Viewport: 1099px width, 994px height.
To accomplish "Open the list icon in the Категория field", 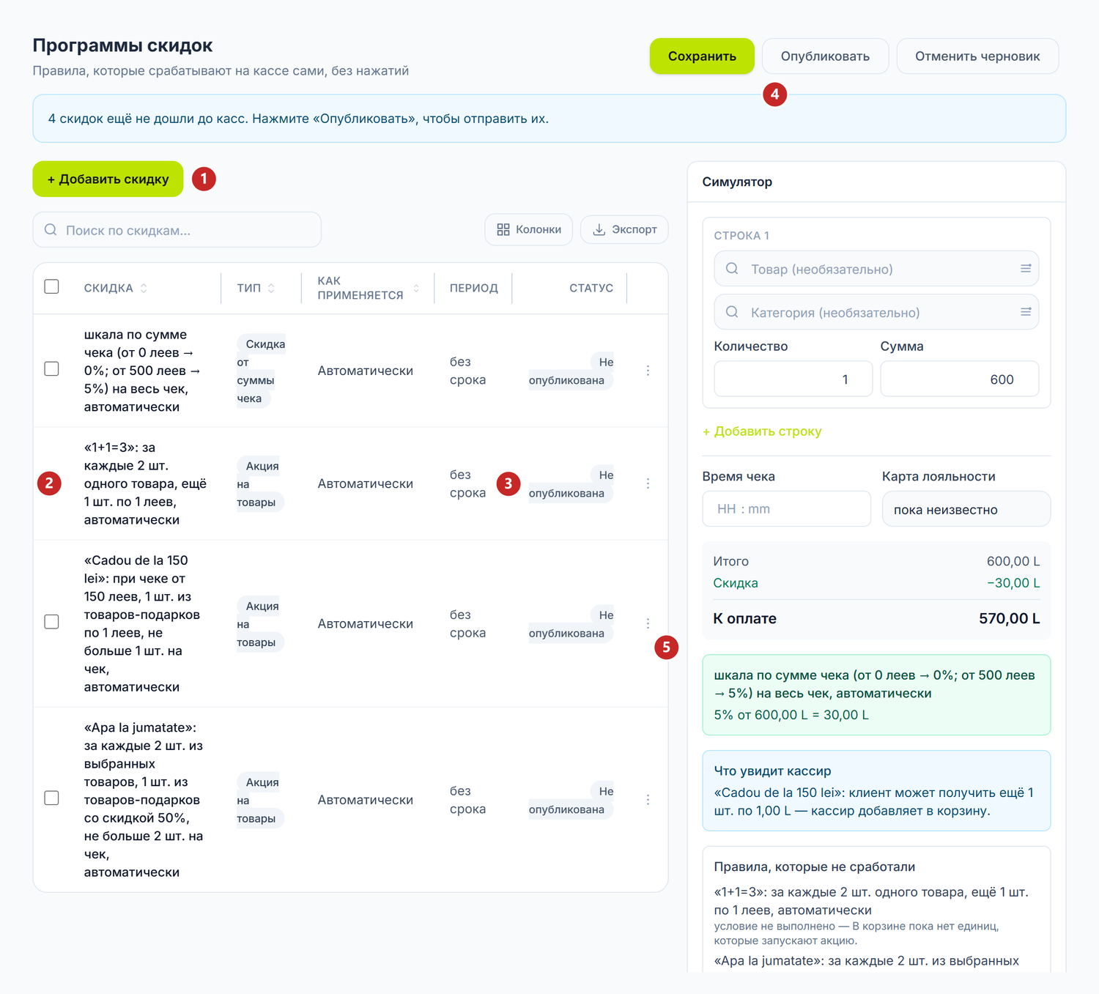I will pyautogui.click(x=1026, y=312).
